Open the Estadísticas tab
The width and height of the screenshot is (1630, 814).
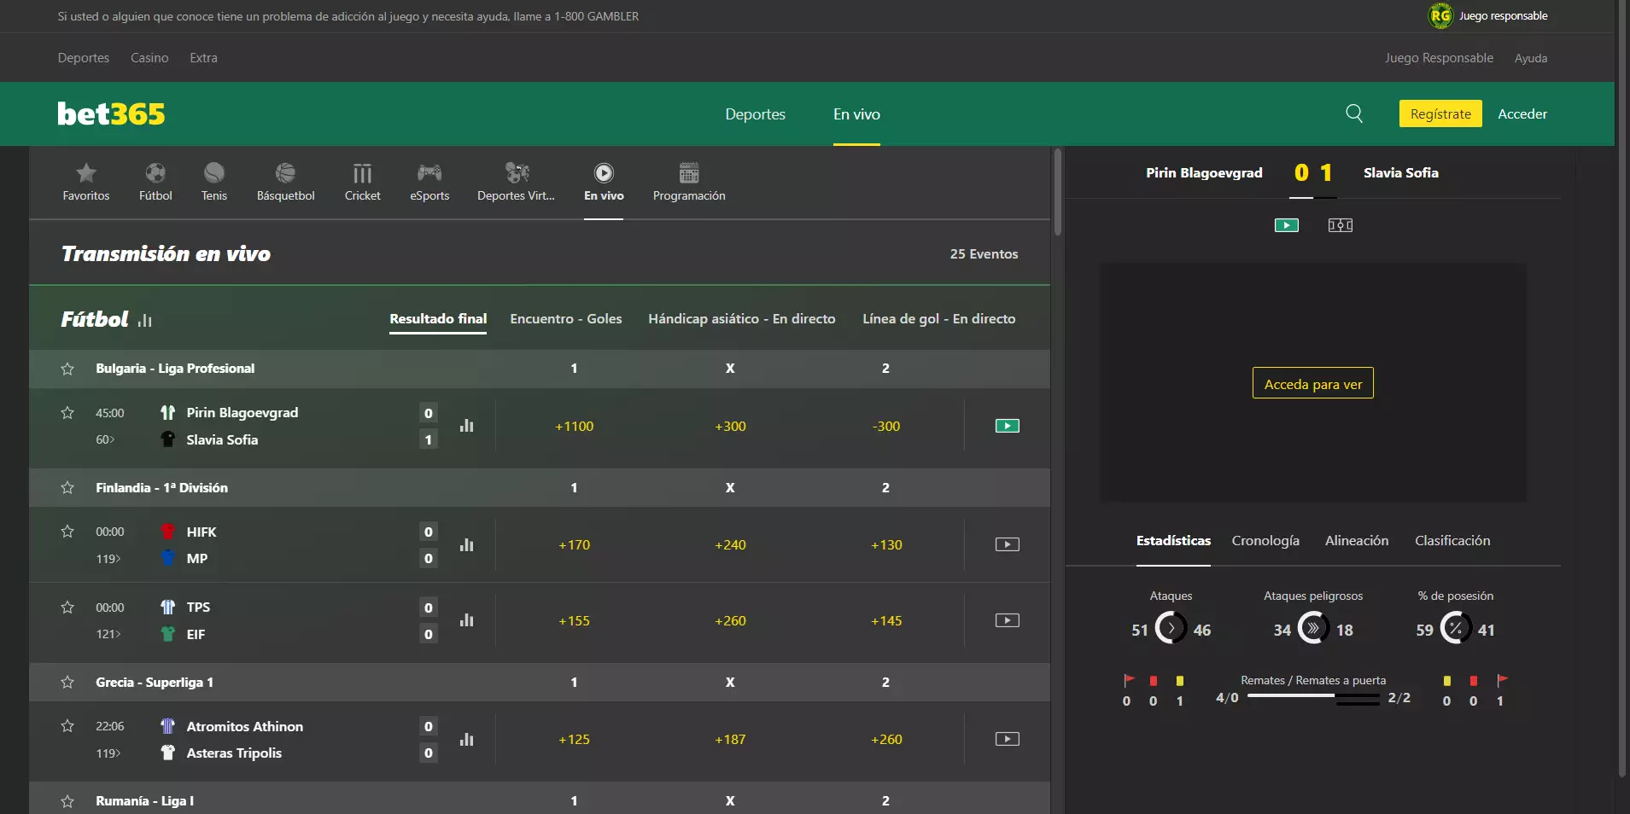1173,541
